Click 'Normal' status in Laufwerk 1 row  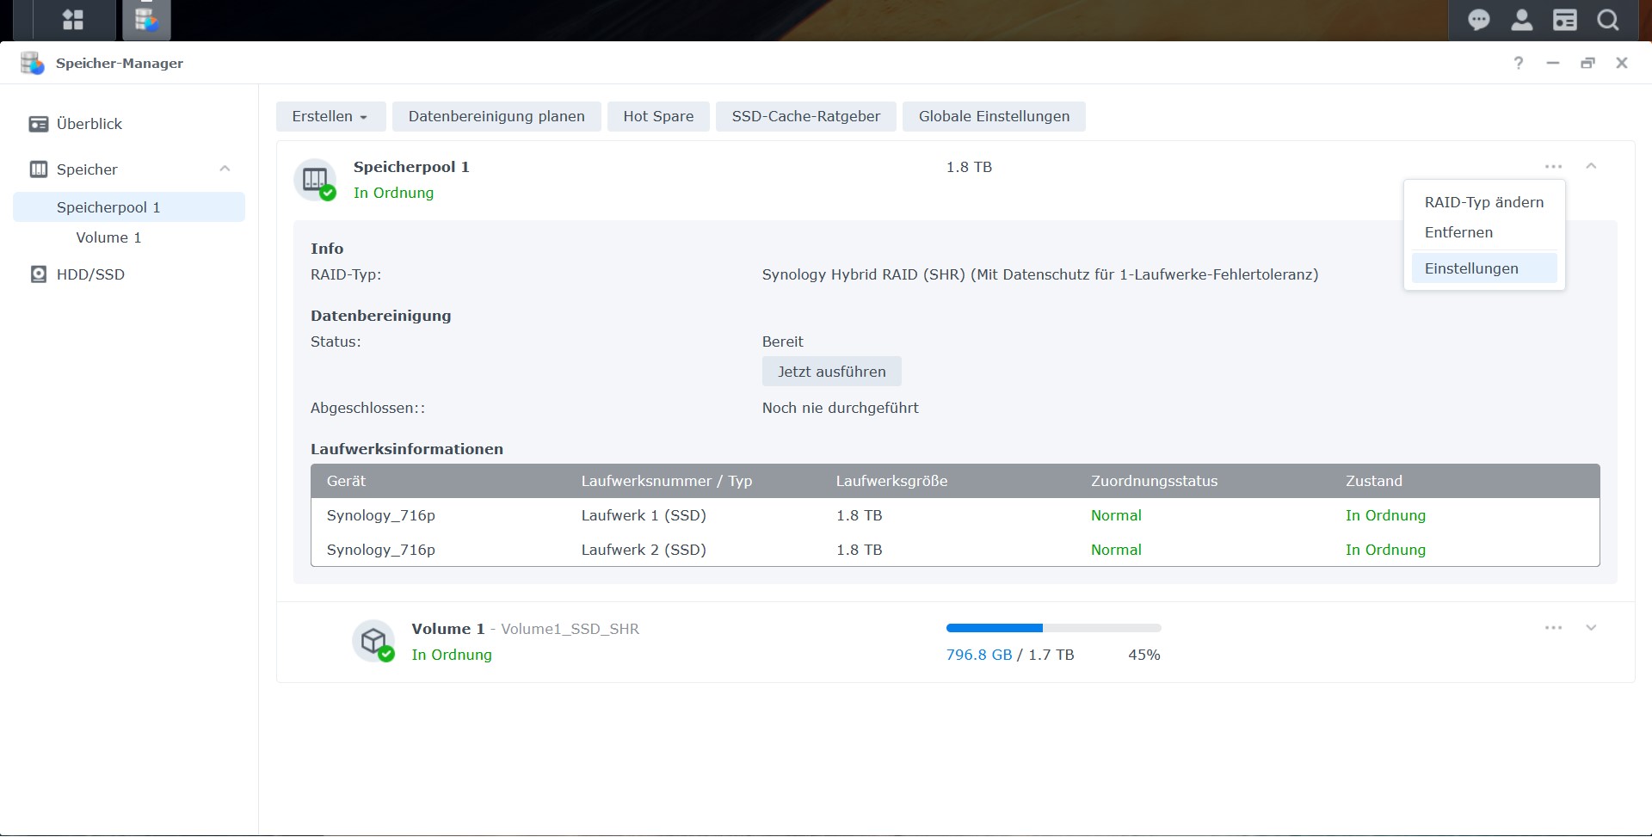(1116, 515)
